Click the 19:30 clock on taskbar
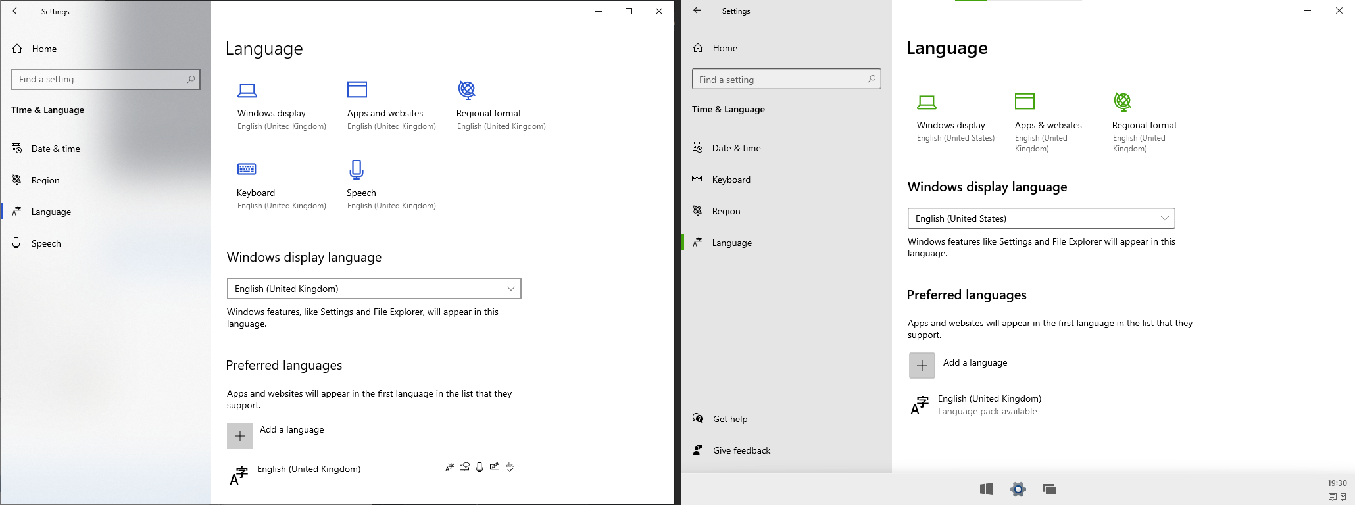This screenshot has width=1355, height=505. click(x=1337, y=483)
